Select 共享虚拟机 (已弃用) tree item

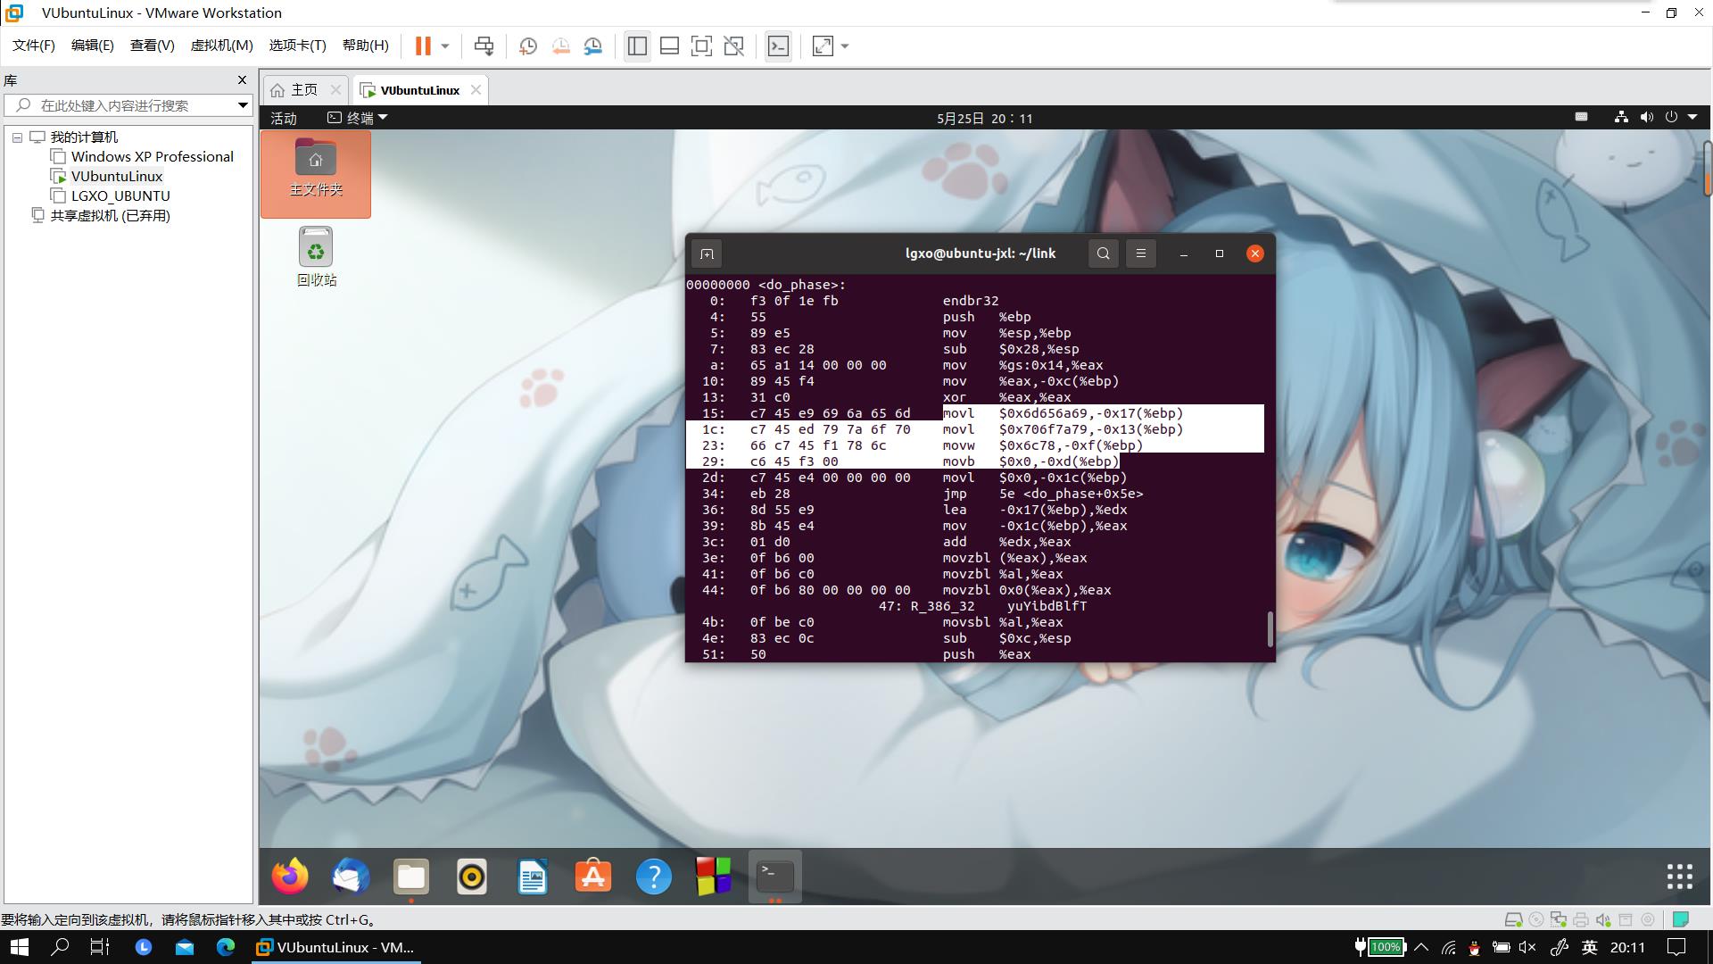pyautogui.click(x=110, y=216)
